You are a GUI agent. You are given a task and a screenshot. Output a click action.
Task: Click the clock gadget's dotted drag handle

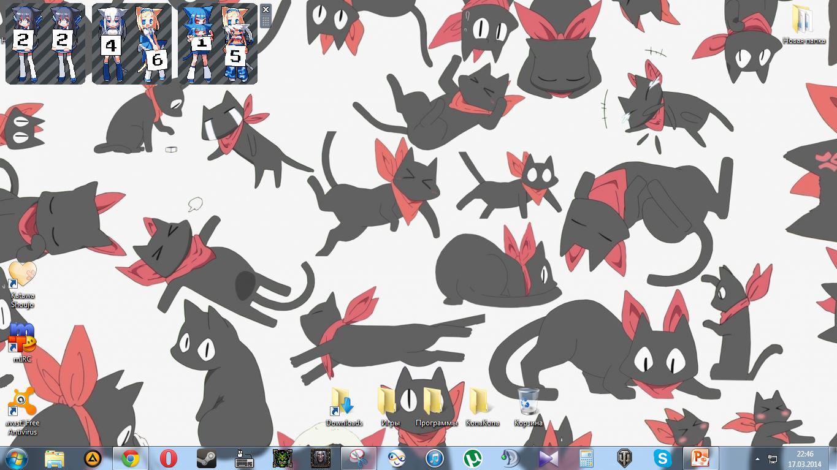point(266,21)
